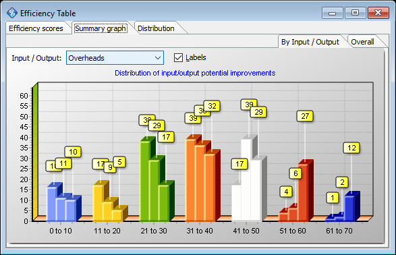The width and height of the screenshot is (396, 255).
Task: Click the tallest green bar in 21 to 30
Action: (x=145, y=181)
